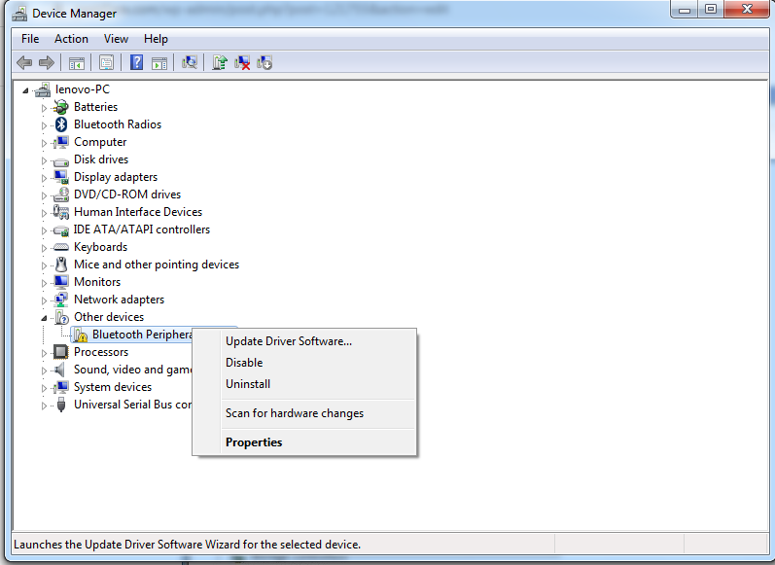
Task: Click the Scan for hardware changes toolbar icon
Action: coord(190,62)
